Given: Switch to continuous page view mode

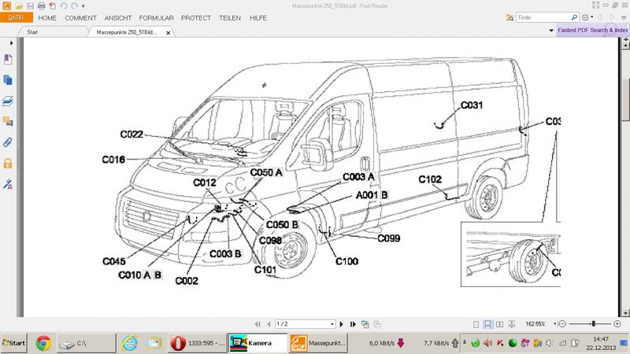Looking at the screenshot, I should [x=488, y=324].
